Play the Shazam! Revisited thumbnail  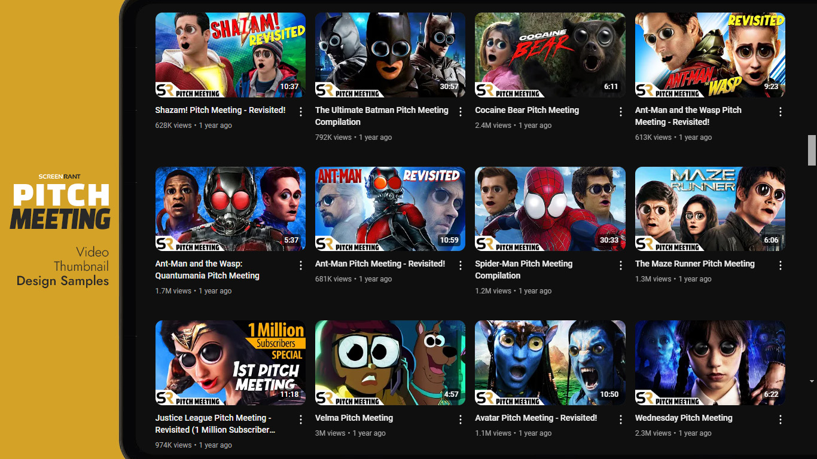click(x=230, y=55)
